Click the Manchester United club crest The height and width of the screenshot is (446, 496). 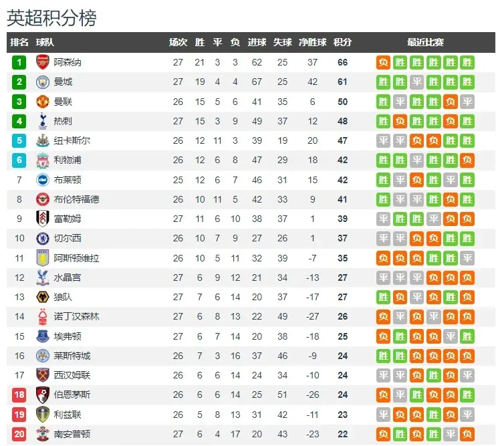(x=42, y=102)
